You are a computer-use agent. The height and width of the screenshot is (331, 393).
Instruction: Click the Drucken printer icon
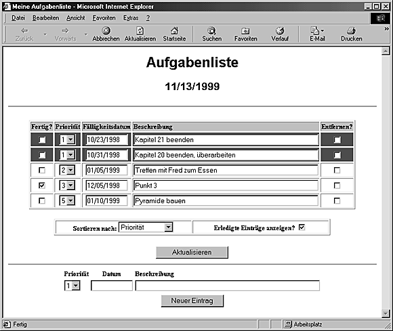(x=352, y=30)
